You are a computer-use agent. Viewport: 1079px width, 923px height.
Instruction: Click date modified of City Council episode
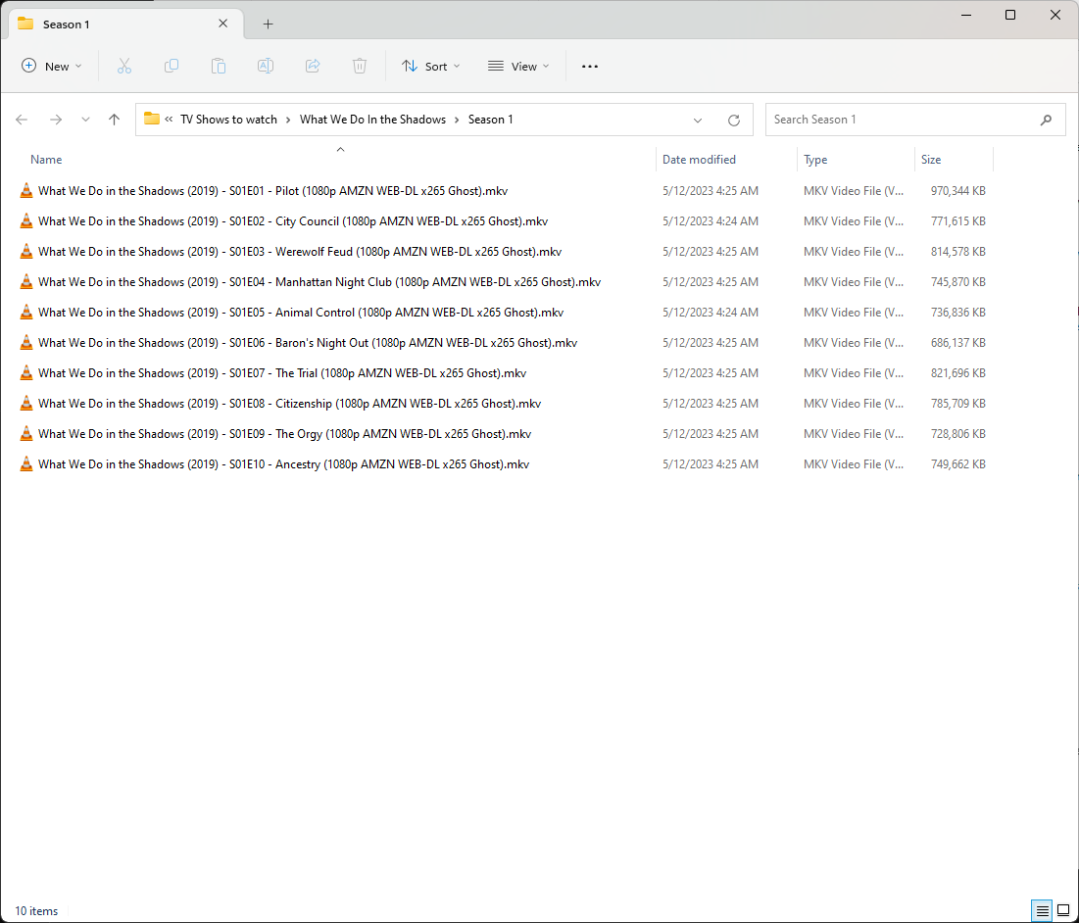tap(711, 220)
